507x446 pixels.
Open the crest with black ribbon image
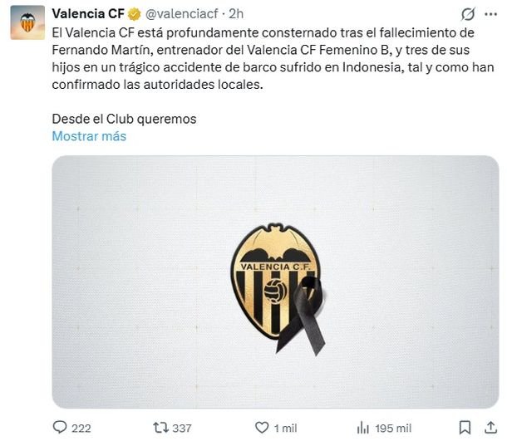point(274,281)
